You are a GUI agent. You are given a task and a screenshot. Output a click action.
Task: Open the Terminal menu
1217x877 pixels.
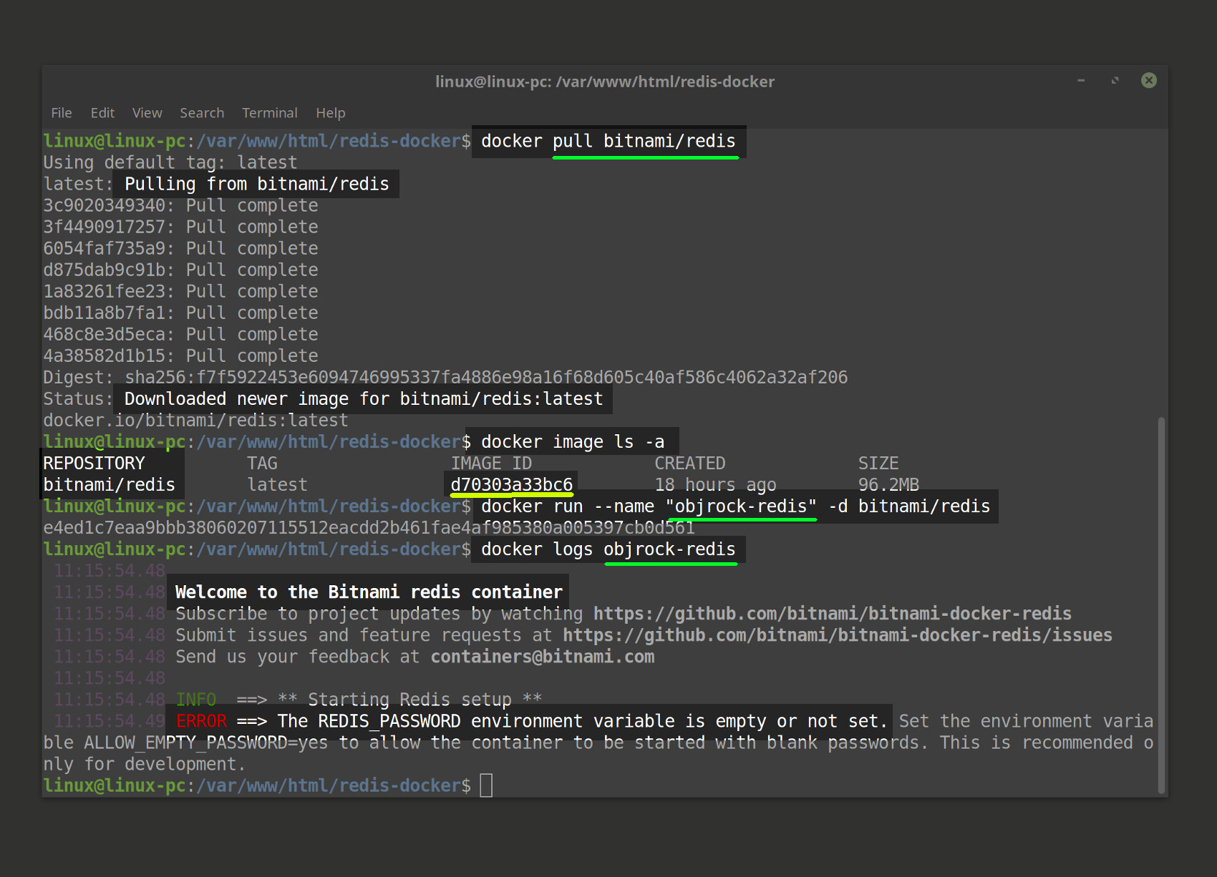[x=269, y=113]
